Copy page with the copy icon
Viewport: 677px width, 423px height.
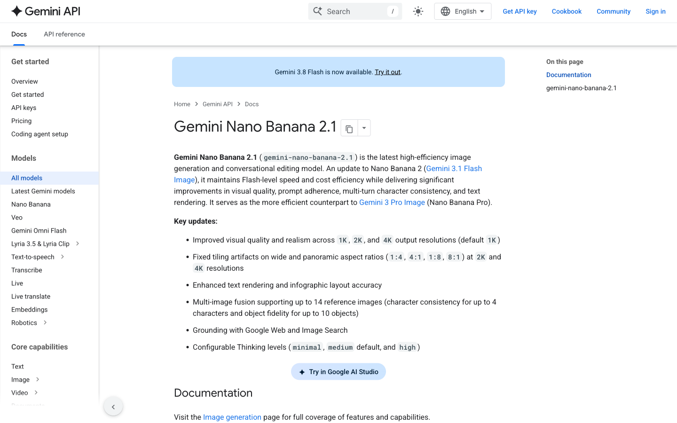(349, 128)
